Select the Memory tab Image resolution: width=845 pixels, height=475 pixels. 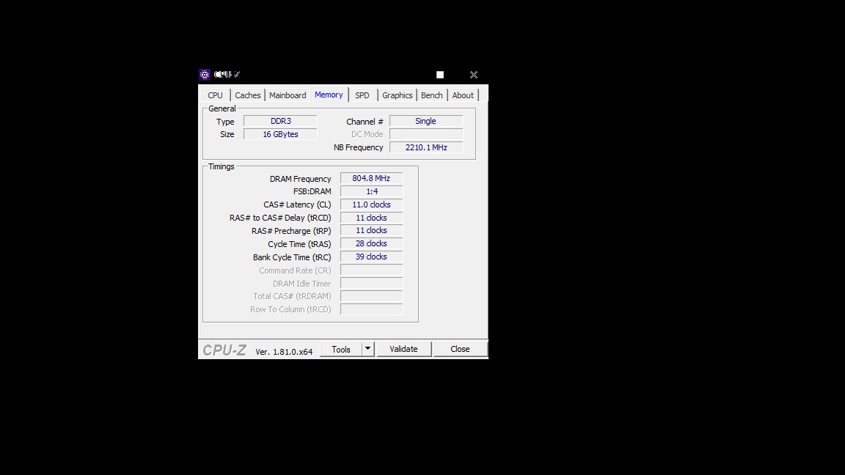(x=329, y=95)
